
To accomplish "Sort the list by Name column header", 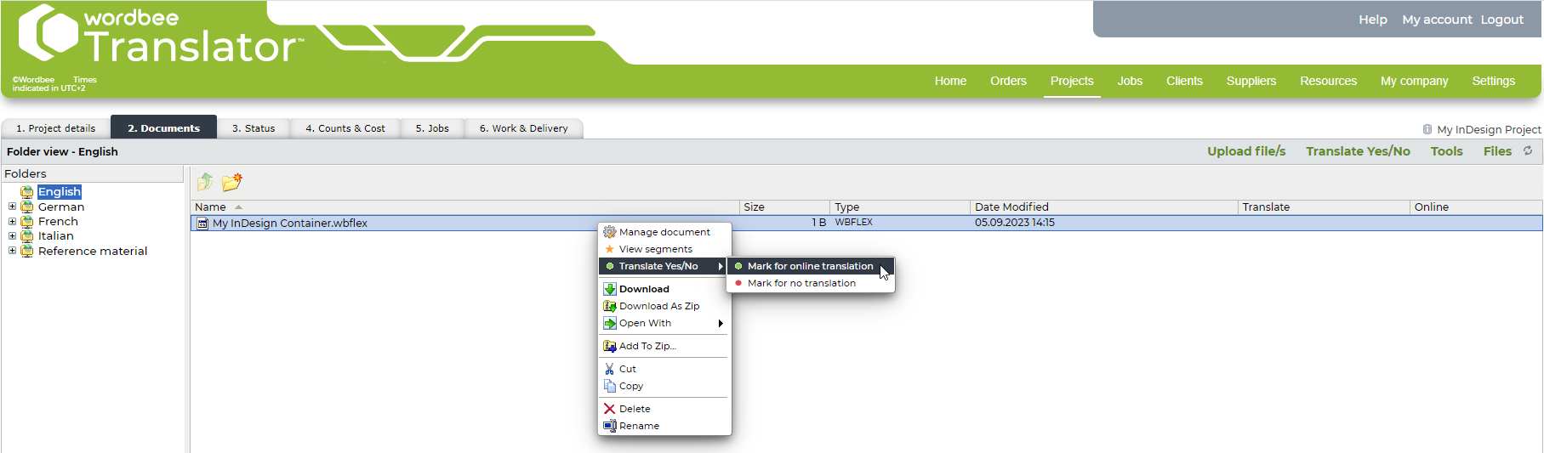I will tap(211, 207).
